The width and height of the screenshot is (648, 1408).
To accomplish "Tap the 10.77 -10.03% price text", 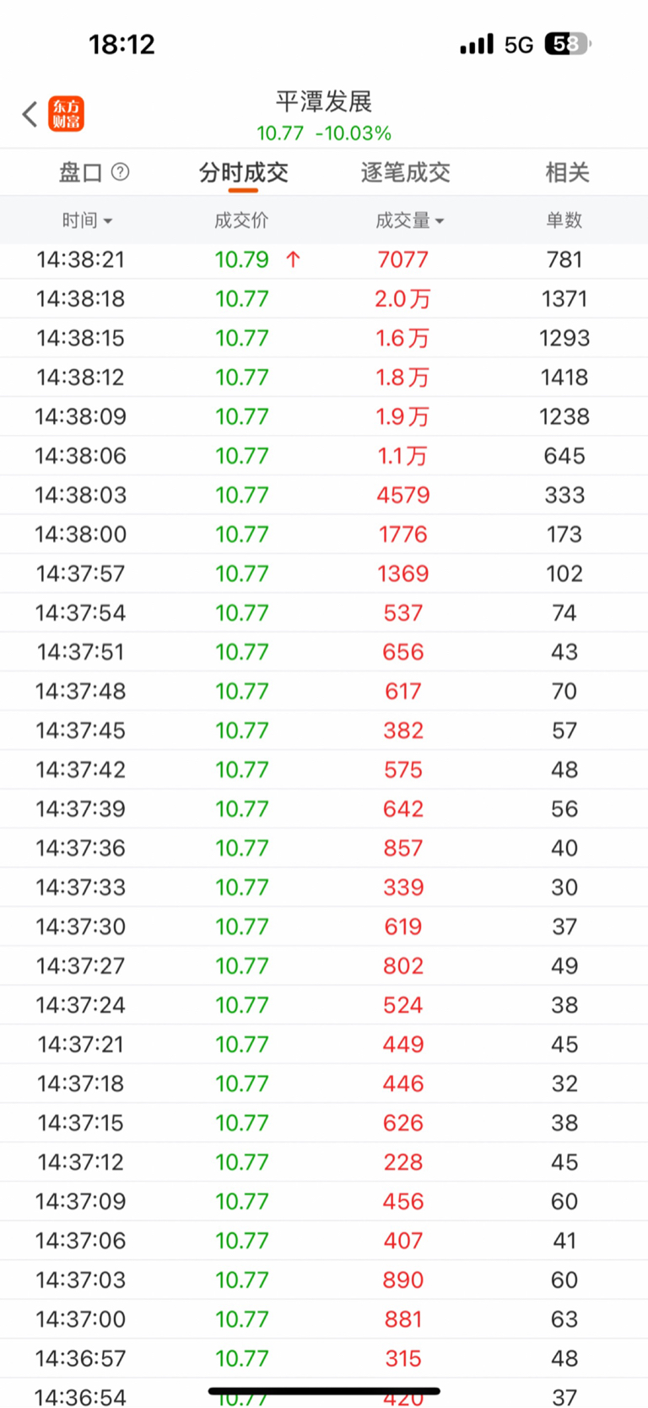I will coord(324,133).
